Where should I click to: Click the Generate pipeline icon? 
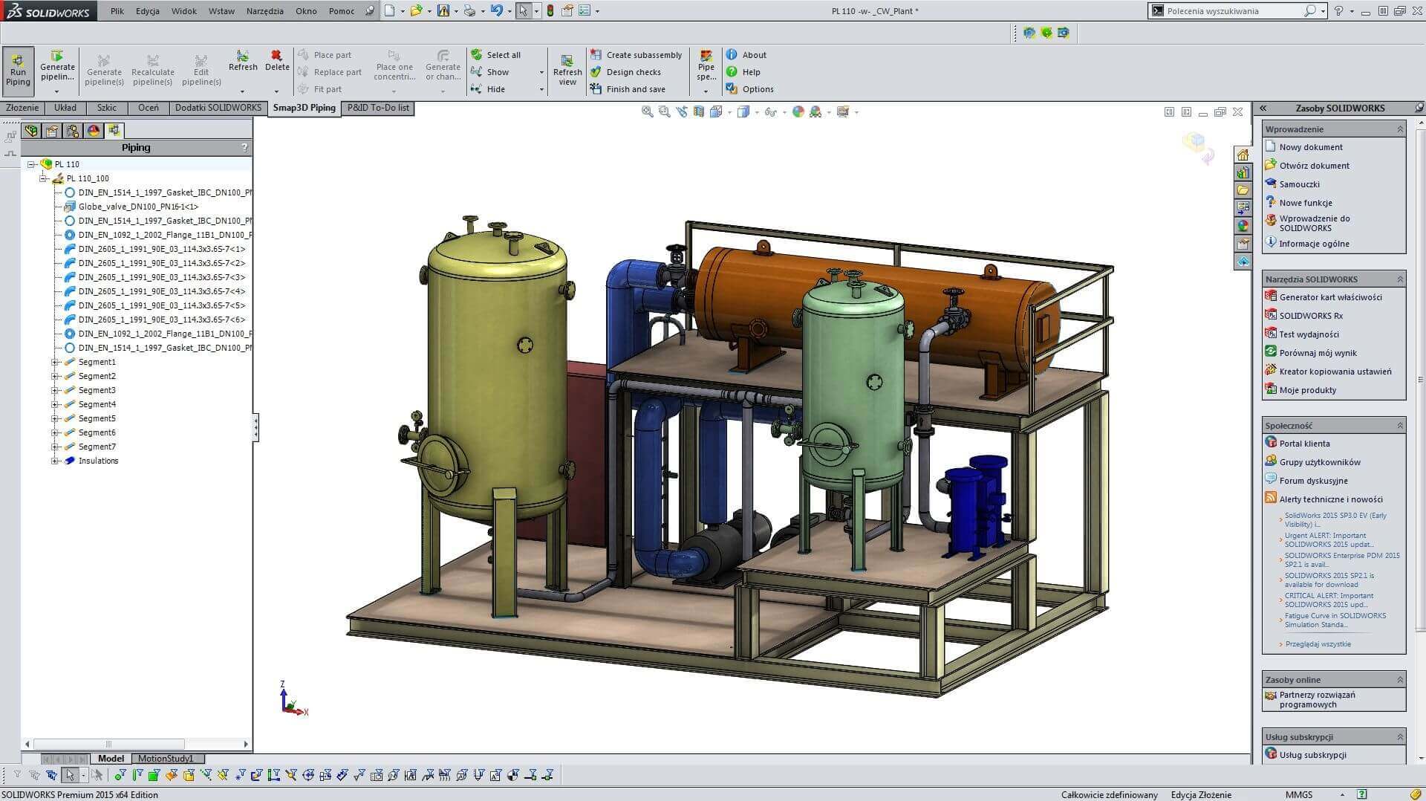pyautogui.click(x=56, y=56)
